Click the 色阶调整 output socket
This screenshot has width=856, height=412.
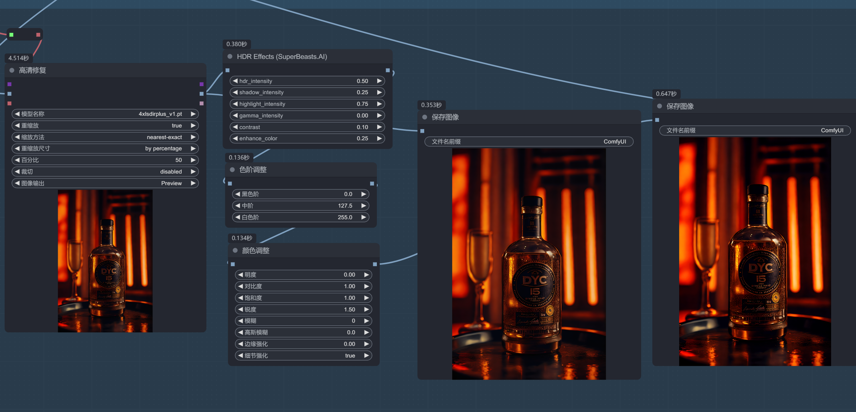(x=372, y=184)
